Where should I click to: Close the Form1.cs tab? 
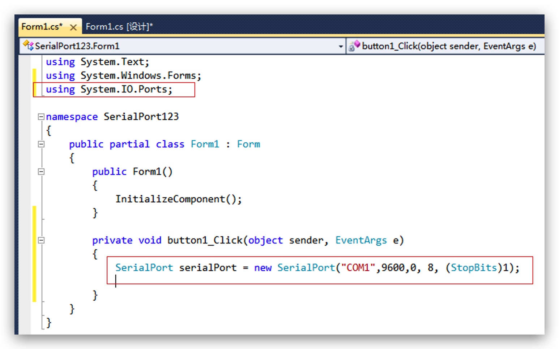pos(74,27)
